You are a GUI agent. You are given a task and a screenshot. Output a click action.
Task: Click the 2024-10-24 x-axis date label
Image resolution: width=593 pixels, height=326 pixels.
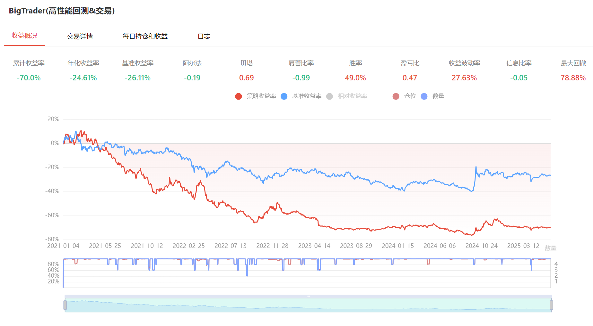[481, 246]
